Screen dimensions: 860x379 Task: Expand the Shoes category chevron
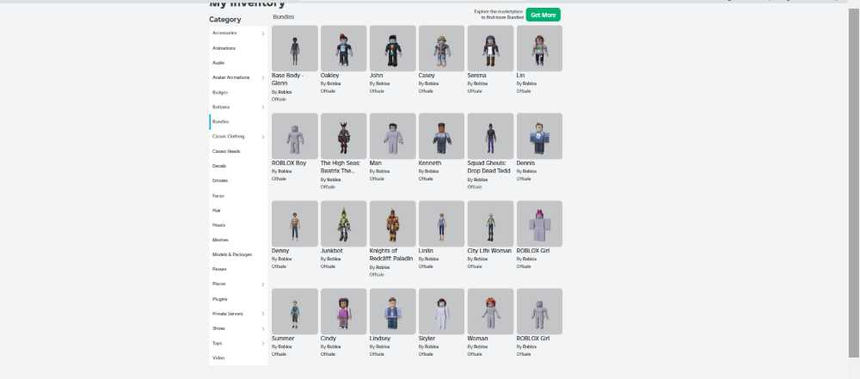[262, 328]
